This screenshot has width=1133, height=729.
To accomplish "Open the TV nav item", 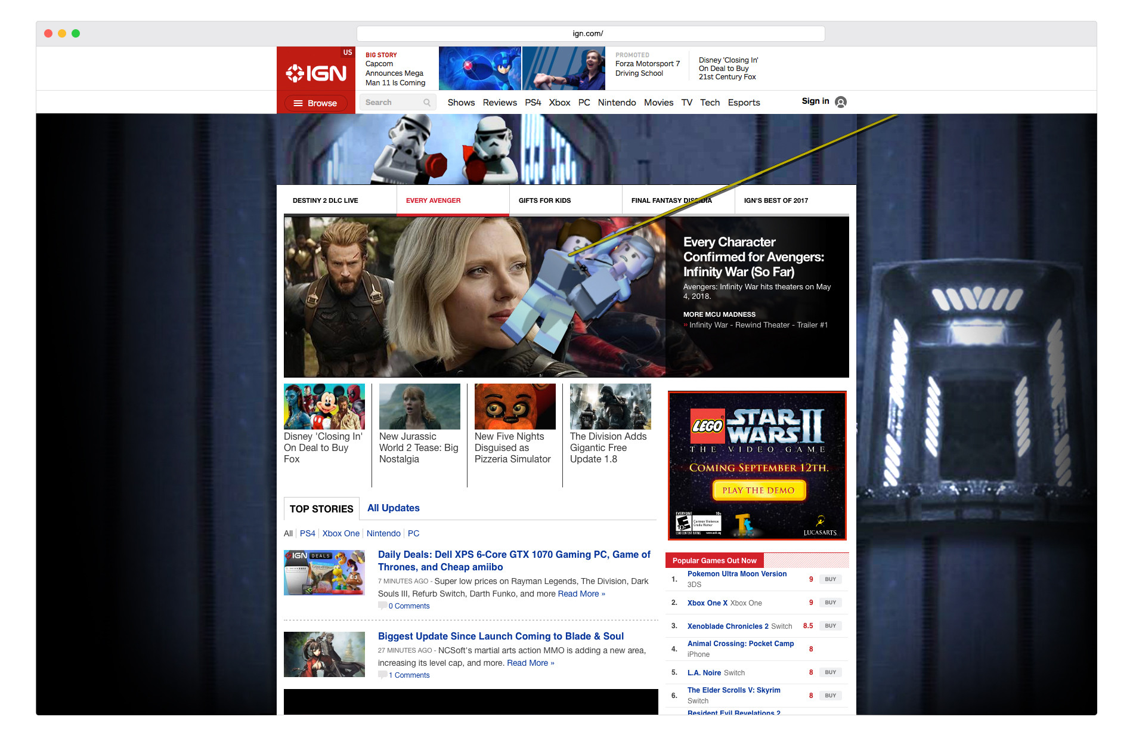I will 687,103.
